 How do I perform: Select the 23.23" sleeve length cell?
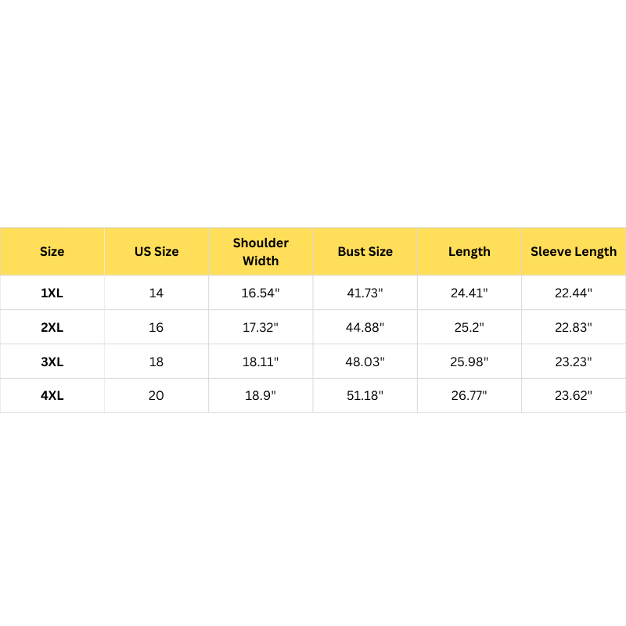point(574,362)
